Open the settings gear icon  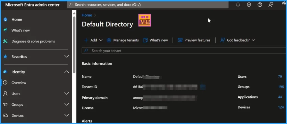pyautogui.click(x=249, y=5)
